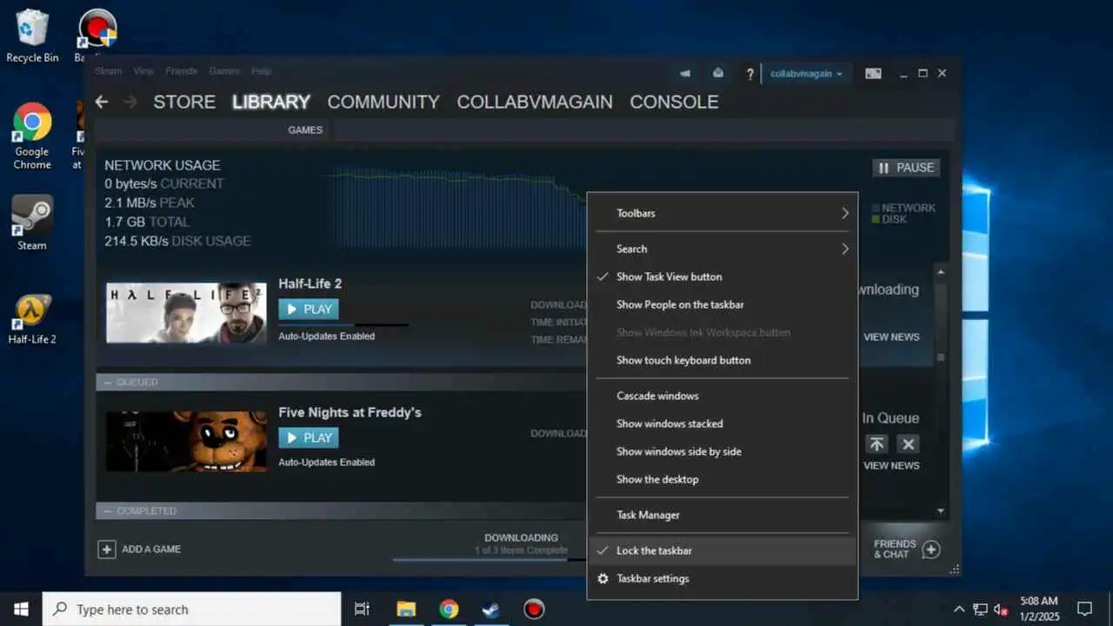Open Task View on the taskbar

tap(362, 609)
